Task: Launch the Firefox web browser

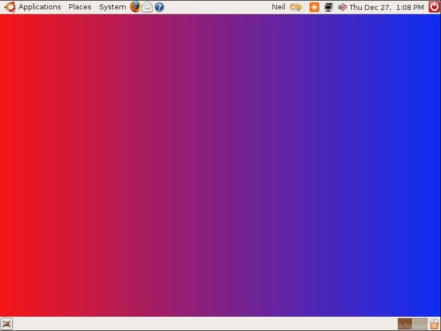Action: (135, 7)
